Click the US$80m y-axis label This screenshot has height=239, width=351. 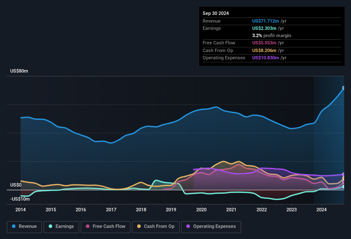tap(19, 71)
